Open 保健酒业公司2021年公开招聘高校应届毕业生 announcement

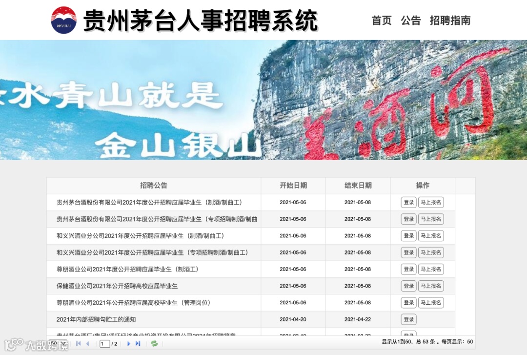tap(117, 286)
